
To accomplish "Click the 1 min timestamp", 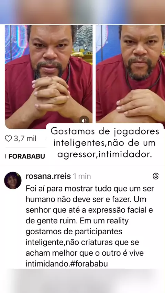I will pos(82,176).
